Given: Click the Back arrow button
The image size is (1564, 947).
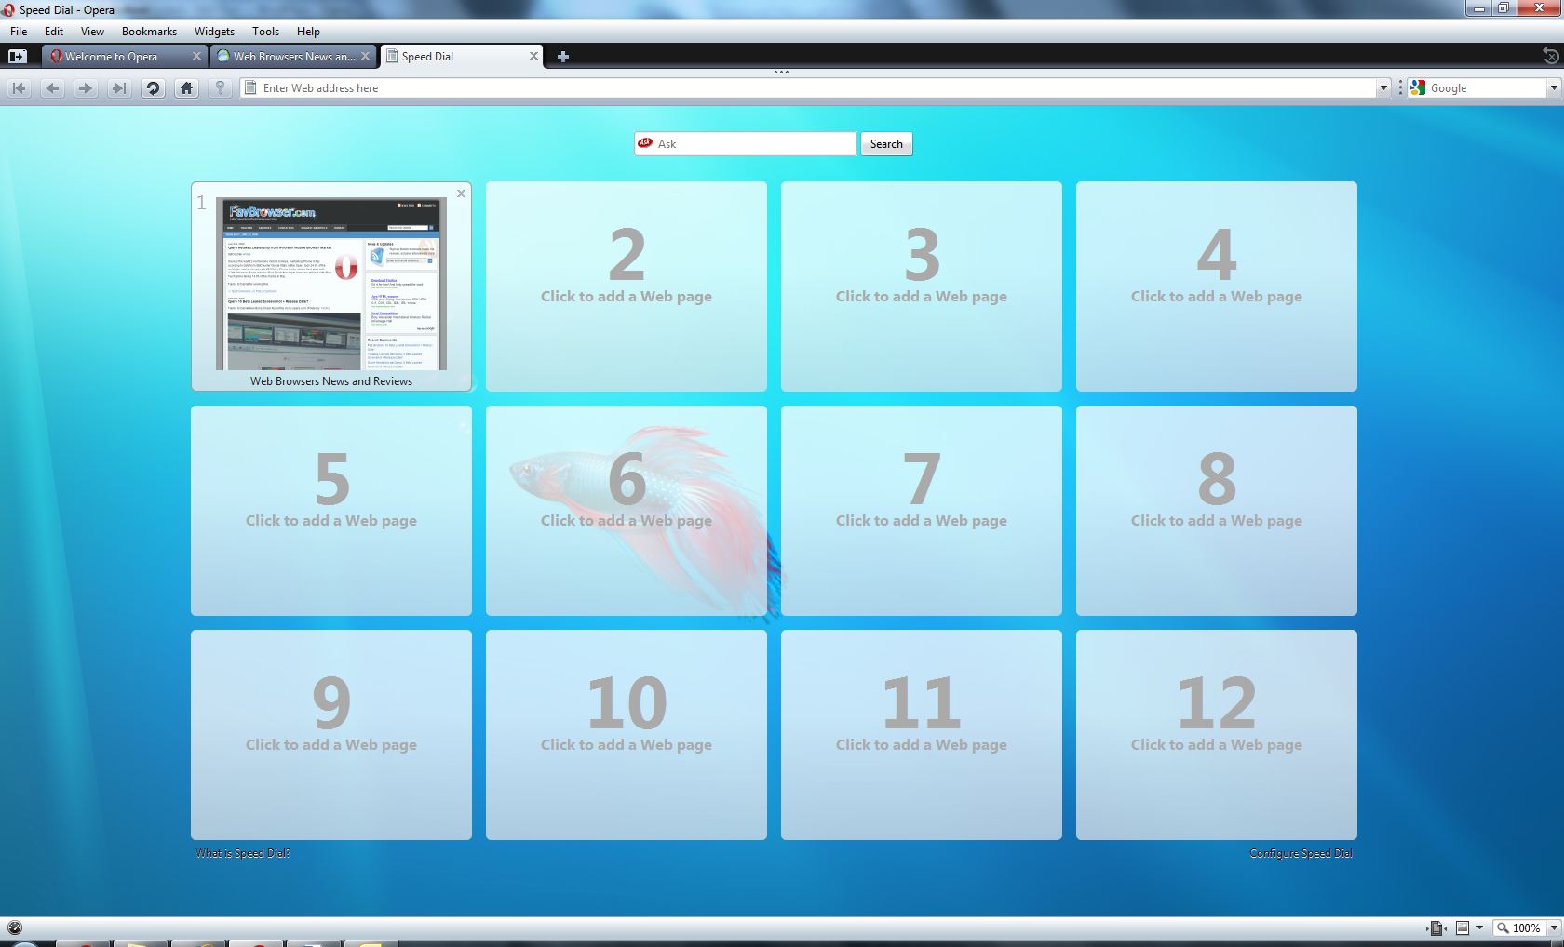Looking at the screenshot, I should pyautogui.click(x=52, y=88).
